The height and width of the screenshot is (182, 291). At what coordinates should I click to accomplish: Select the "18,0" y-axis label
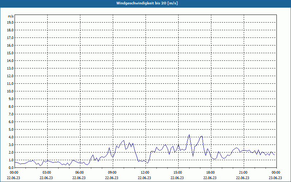point(10,30)
